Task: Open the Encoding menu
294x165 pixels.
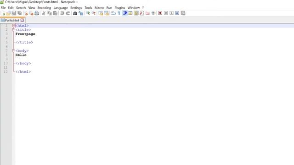Action: [44, 8]
